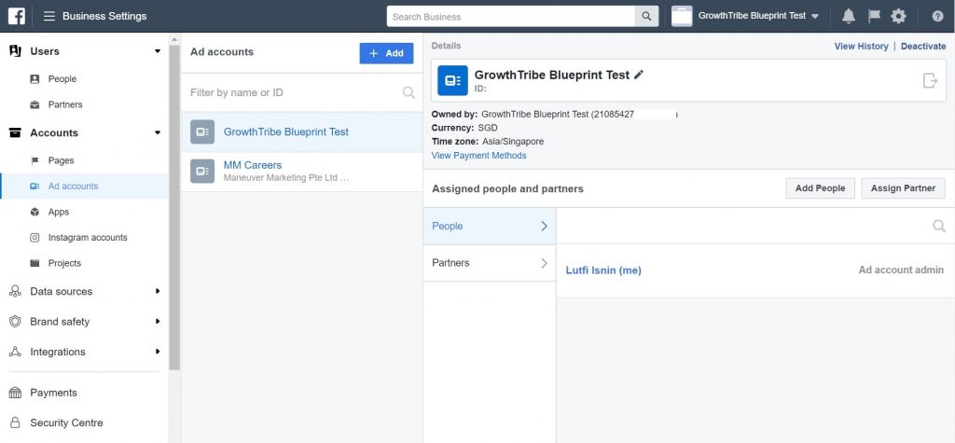Screen dimensions: 955x443
Task: Click the search magnifier button in top bar
Action: click(x=646, y=17)
